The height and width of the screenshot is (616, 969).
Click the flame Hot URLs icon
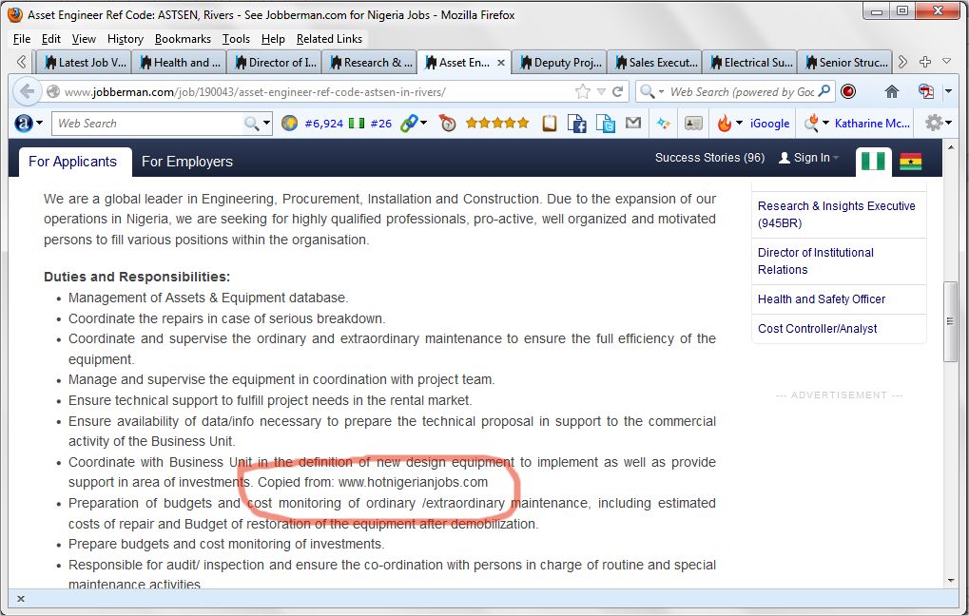point(725,123)
